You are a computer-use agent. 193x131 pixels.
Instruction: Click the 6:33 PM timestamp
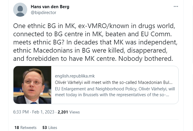(21, 112)
